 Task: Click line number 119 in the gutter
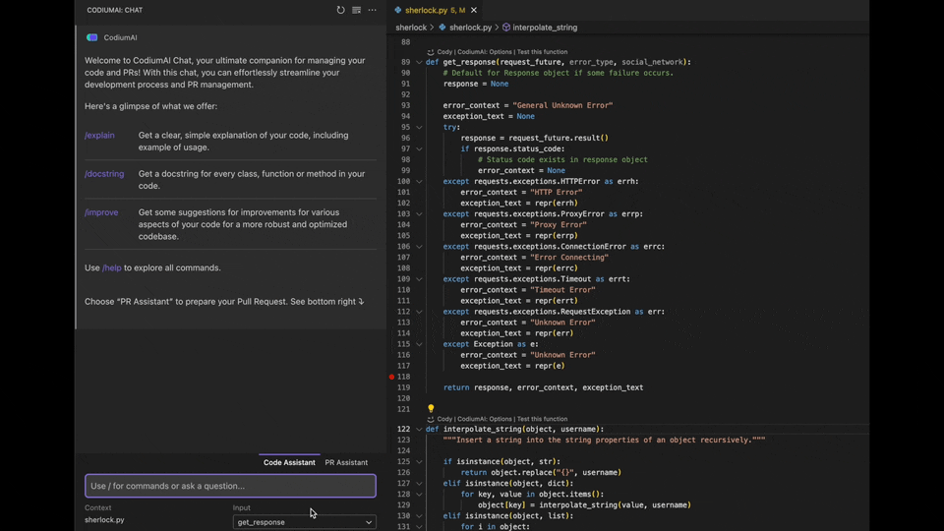403,387
